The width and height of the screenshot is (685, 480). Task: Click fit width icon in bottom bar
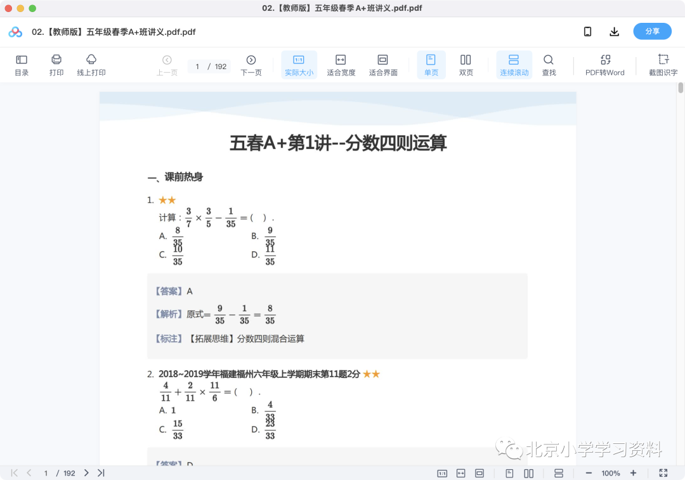pyautogui.click(x=461, y=474)
